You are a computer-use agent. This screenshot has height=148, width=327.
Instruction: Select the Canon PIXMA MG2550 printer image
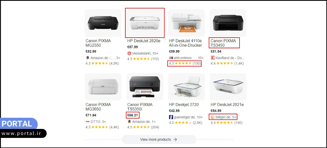103,23
